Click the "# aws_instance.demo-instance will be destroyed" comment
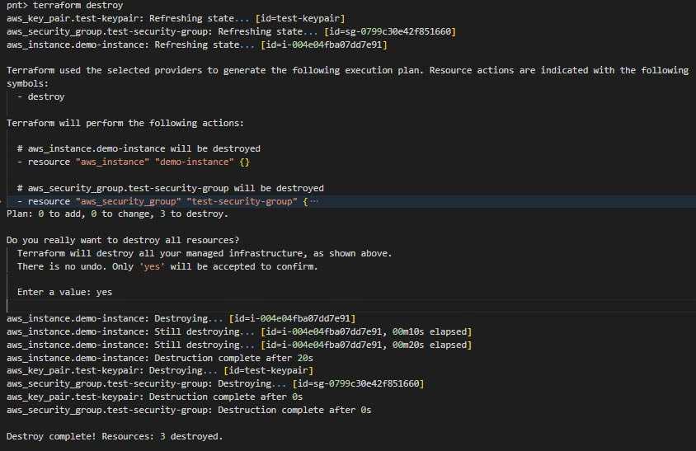The height and width of the screenshot is (451, 696). coord(138,148)
